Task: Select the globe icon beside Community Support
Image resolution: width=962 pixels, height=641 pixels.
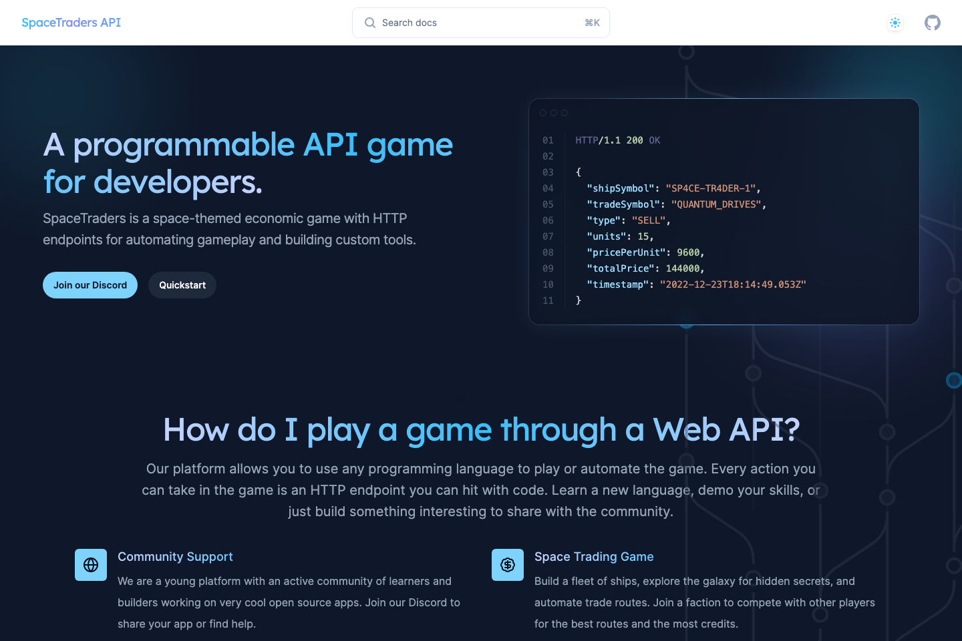Action: (x=91, y=565)
